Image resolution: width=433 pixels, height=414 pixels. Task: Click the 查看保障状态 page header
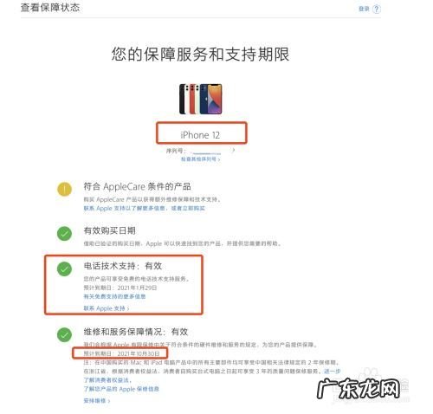tap(50, 8)
